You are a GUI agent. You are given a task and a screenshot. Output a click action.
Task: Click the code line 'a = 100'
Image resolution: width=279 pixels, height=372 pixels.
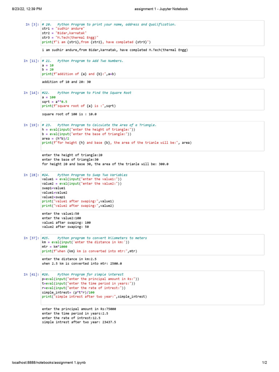coord(49,97)
